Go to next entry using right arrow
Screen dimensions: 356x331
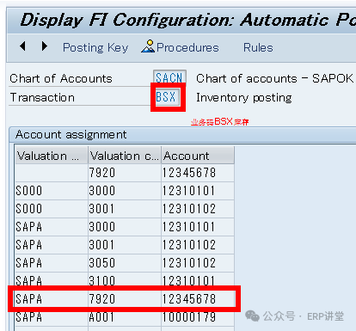click(45, 46)
